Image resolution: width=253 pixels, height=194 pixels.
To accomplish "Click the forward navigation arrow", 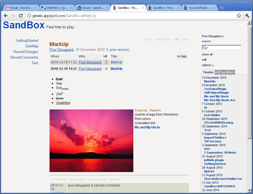I will [13, 16].
